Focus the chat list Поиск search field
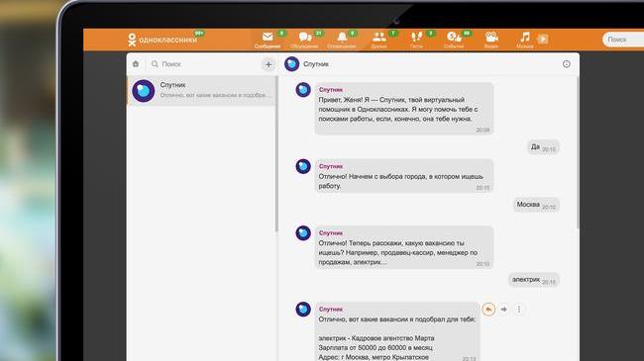644x361 pixels. [x=204, y=64]
